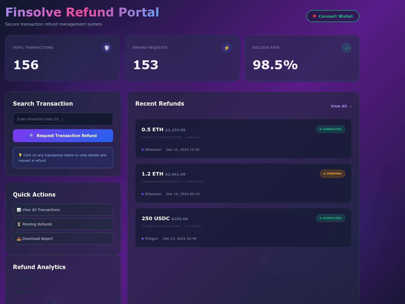
Task: Click the Dec 14, 2024 09:15 timestamp
Action: coord(183,194)
